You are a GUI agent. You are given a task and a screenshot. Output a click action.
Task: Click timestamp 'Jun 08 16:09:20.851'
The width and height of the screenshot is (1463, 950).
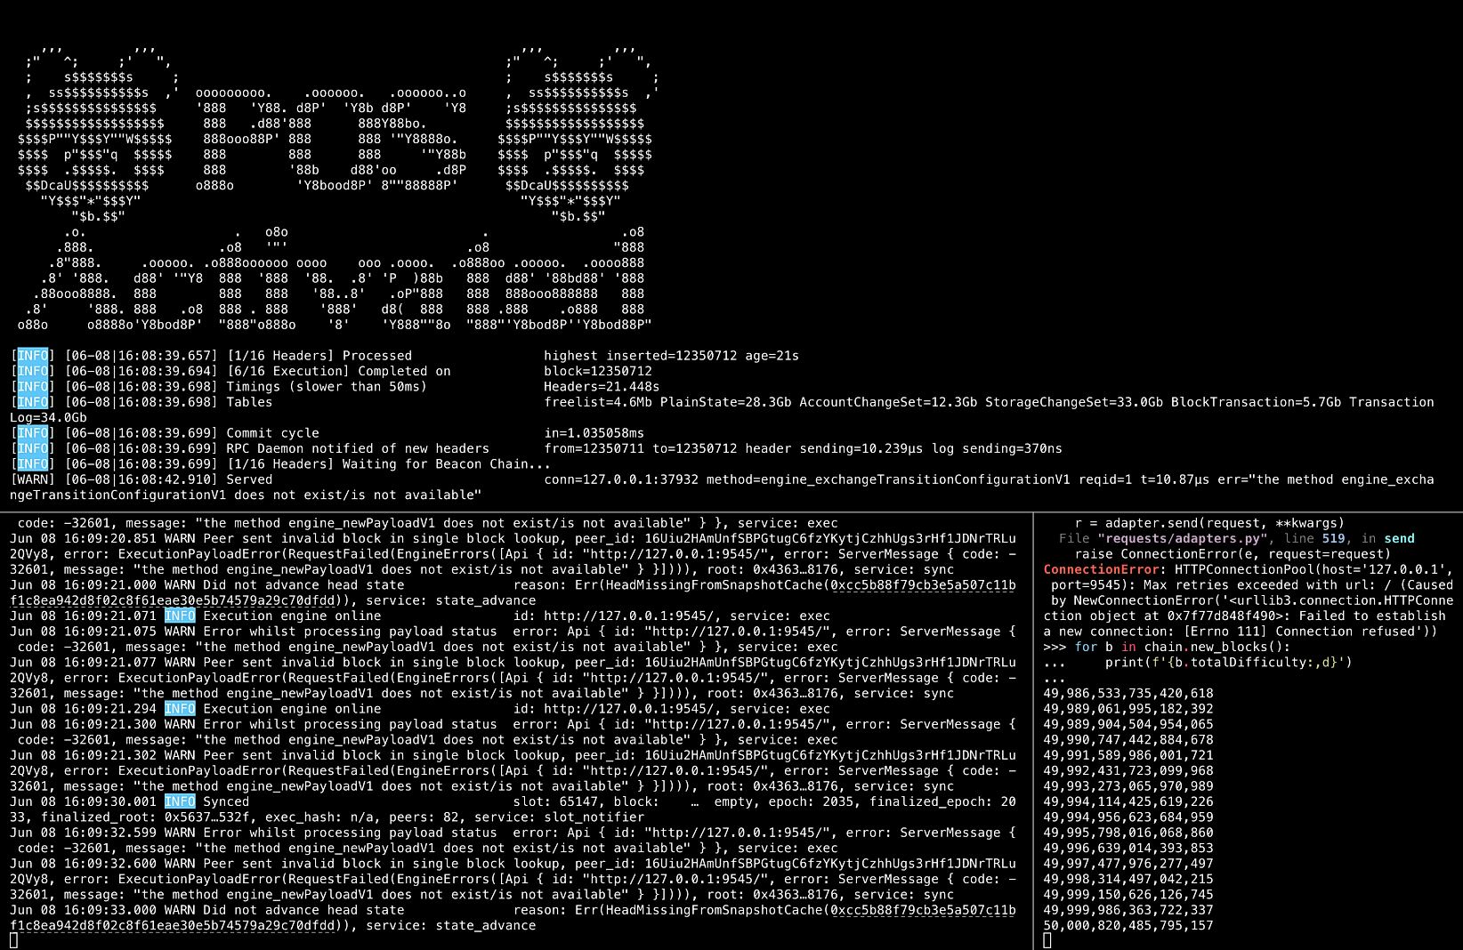pyautogui.click(x=83, y=538)
